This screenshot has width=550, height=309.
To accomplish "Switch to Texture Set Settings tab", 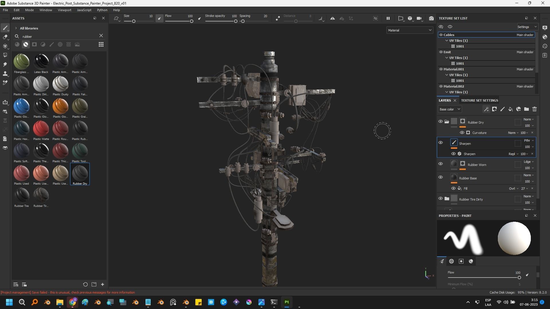I will pos(479,100).
